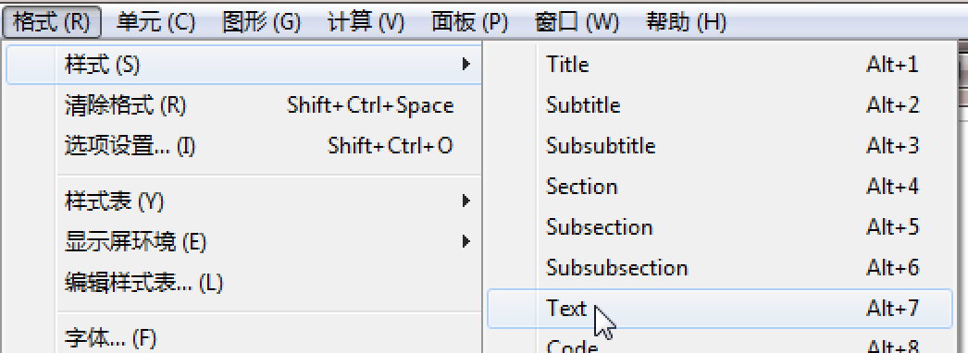
Task: Apply the Text style
Action: coord(720,308)
